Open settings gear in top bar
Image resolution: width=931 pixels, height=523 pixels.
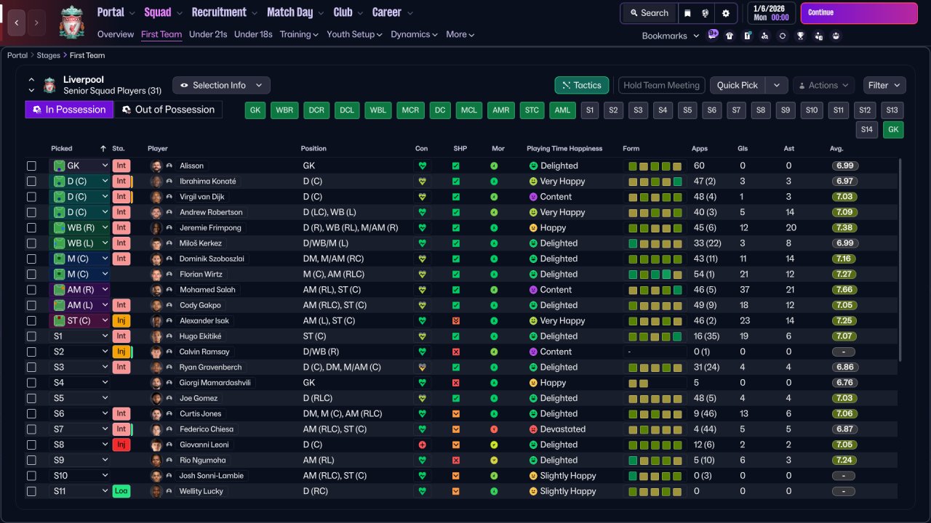click(x=725, y=13)
